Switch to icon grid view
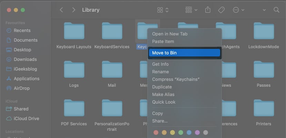Viewport: 286px width, 138px height. point(160,10)
